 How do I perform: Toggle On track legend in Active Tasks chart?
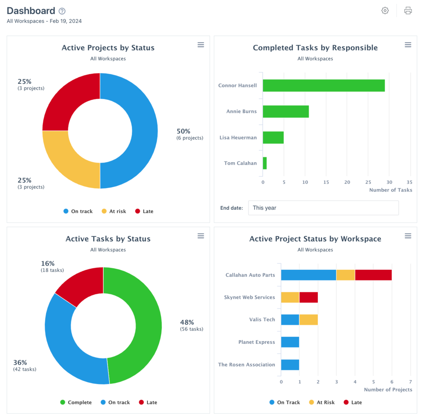[115, 403]
